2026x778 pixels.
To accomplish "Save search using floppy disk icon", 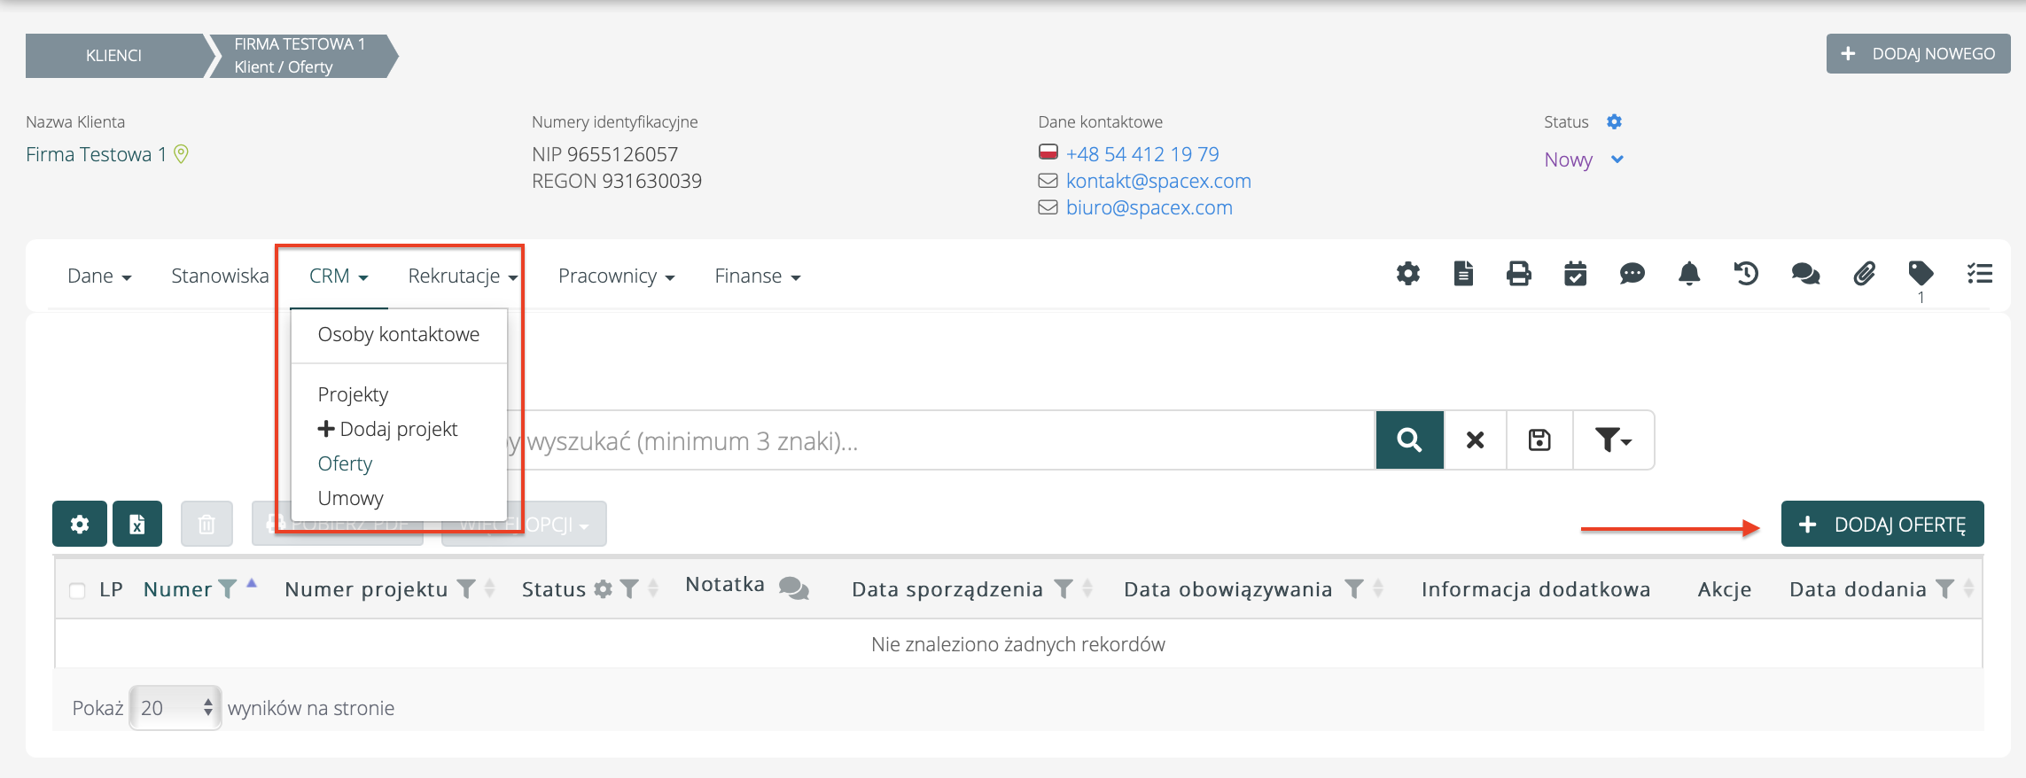I will click(x=1539, y=440).
